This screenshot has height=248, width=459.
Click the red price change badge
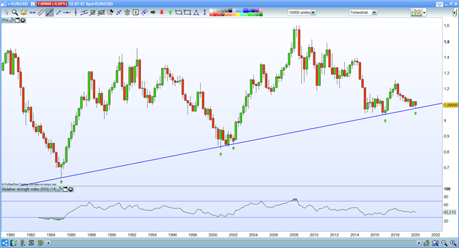tap(52, 4)
